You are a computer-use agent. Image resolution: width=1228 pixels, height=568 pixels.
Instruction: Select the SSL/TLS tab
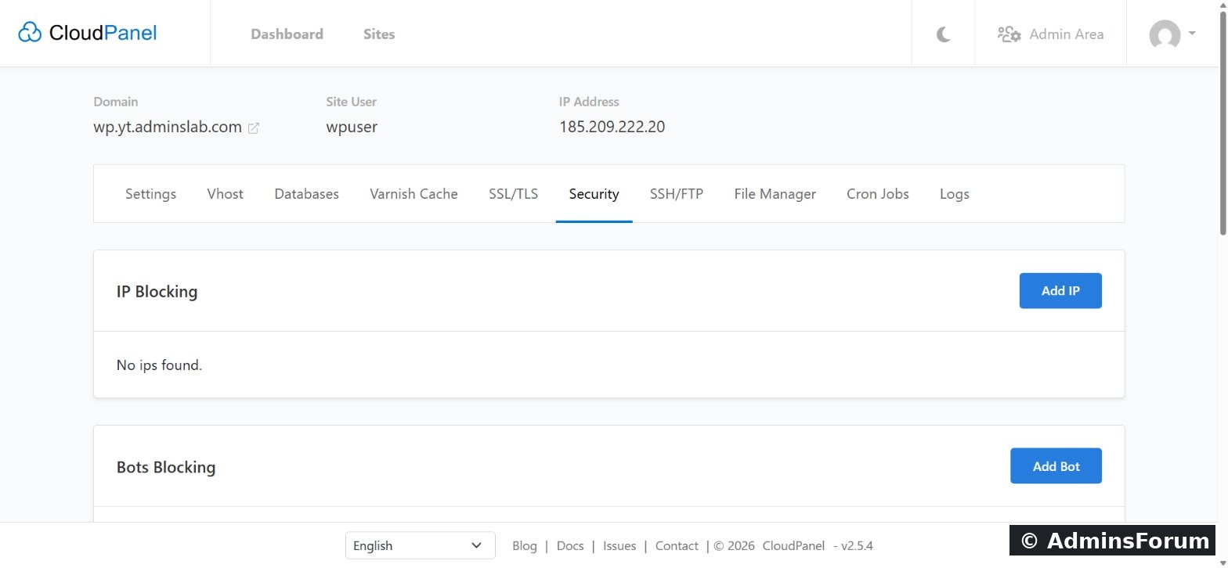(514, 194)
